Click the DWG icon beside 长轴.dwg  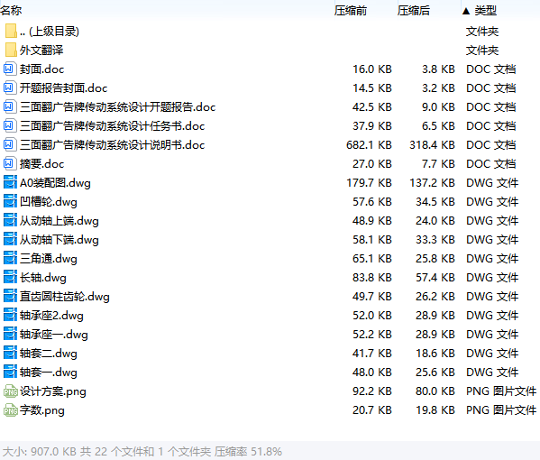click(x=10, y=277)
